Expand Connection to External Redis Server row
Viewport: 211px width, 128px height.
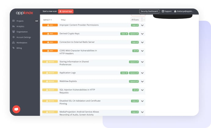[x=142, y=42]
